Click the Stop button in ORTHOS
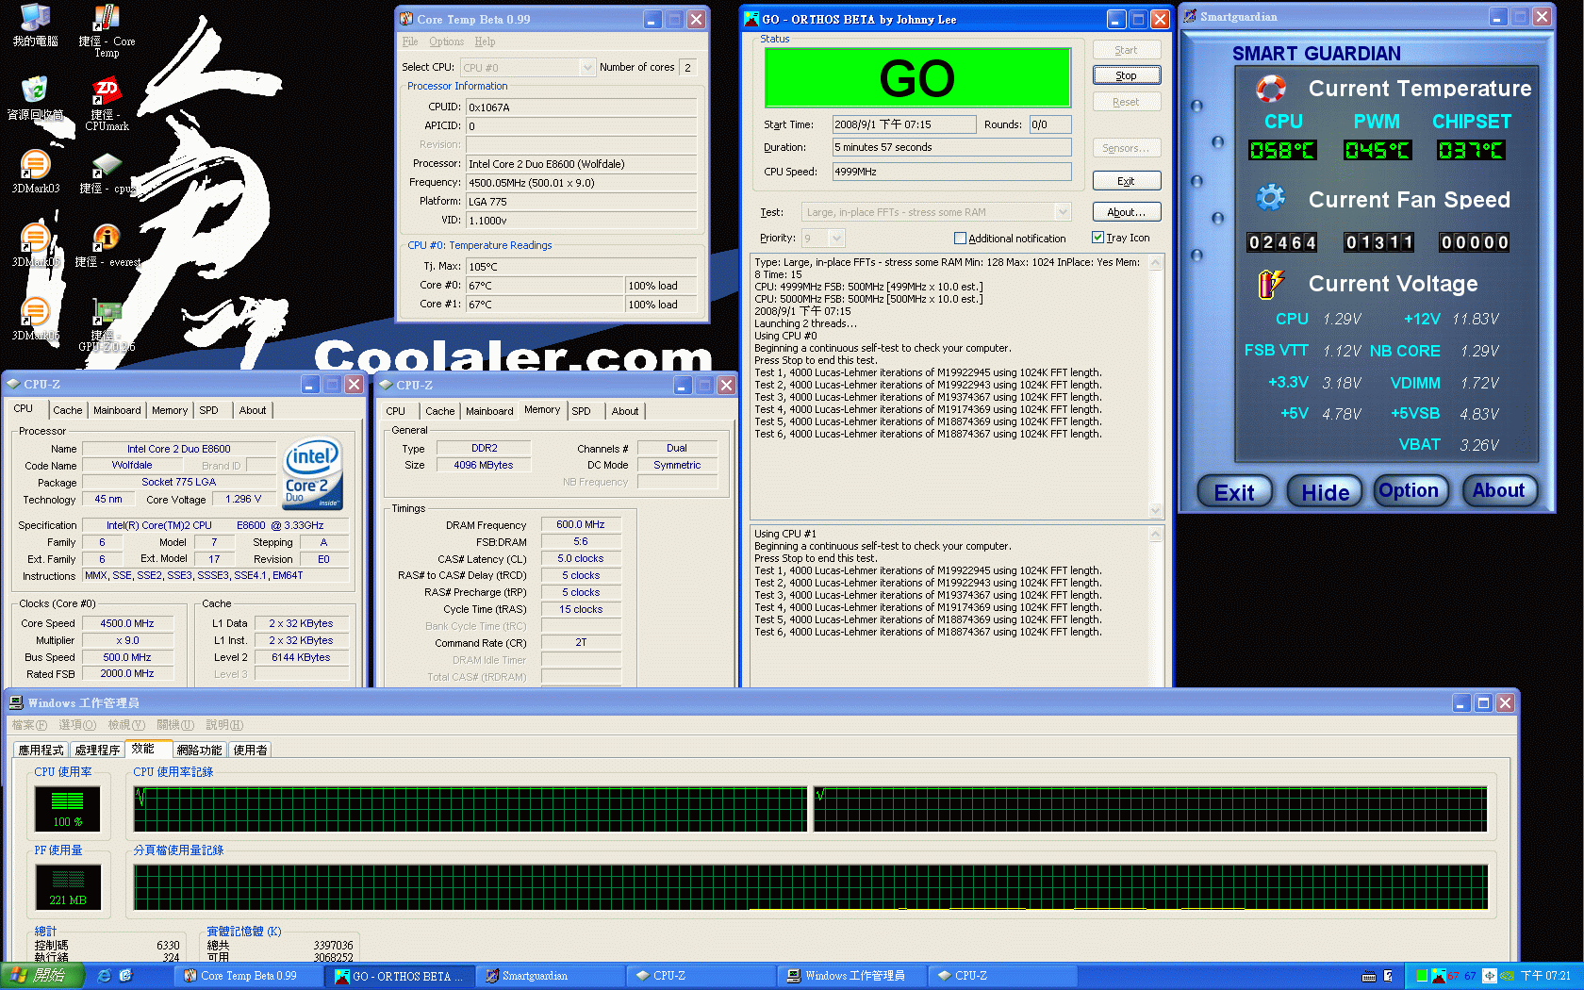Viewport: 1584px width, 990px height. pyautogui.click(x=1126, y=75)
